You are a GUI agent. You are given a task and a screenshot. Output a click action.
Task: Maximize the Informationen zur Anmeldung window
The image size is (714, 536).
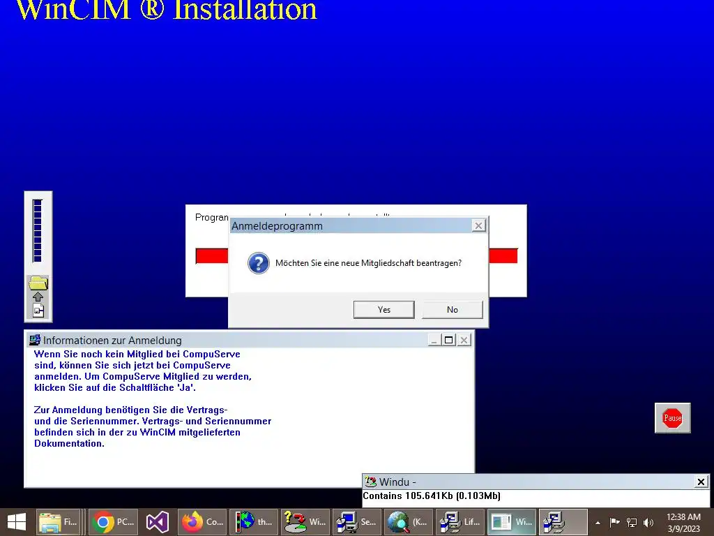point(448,340)
